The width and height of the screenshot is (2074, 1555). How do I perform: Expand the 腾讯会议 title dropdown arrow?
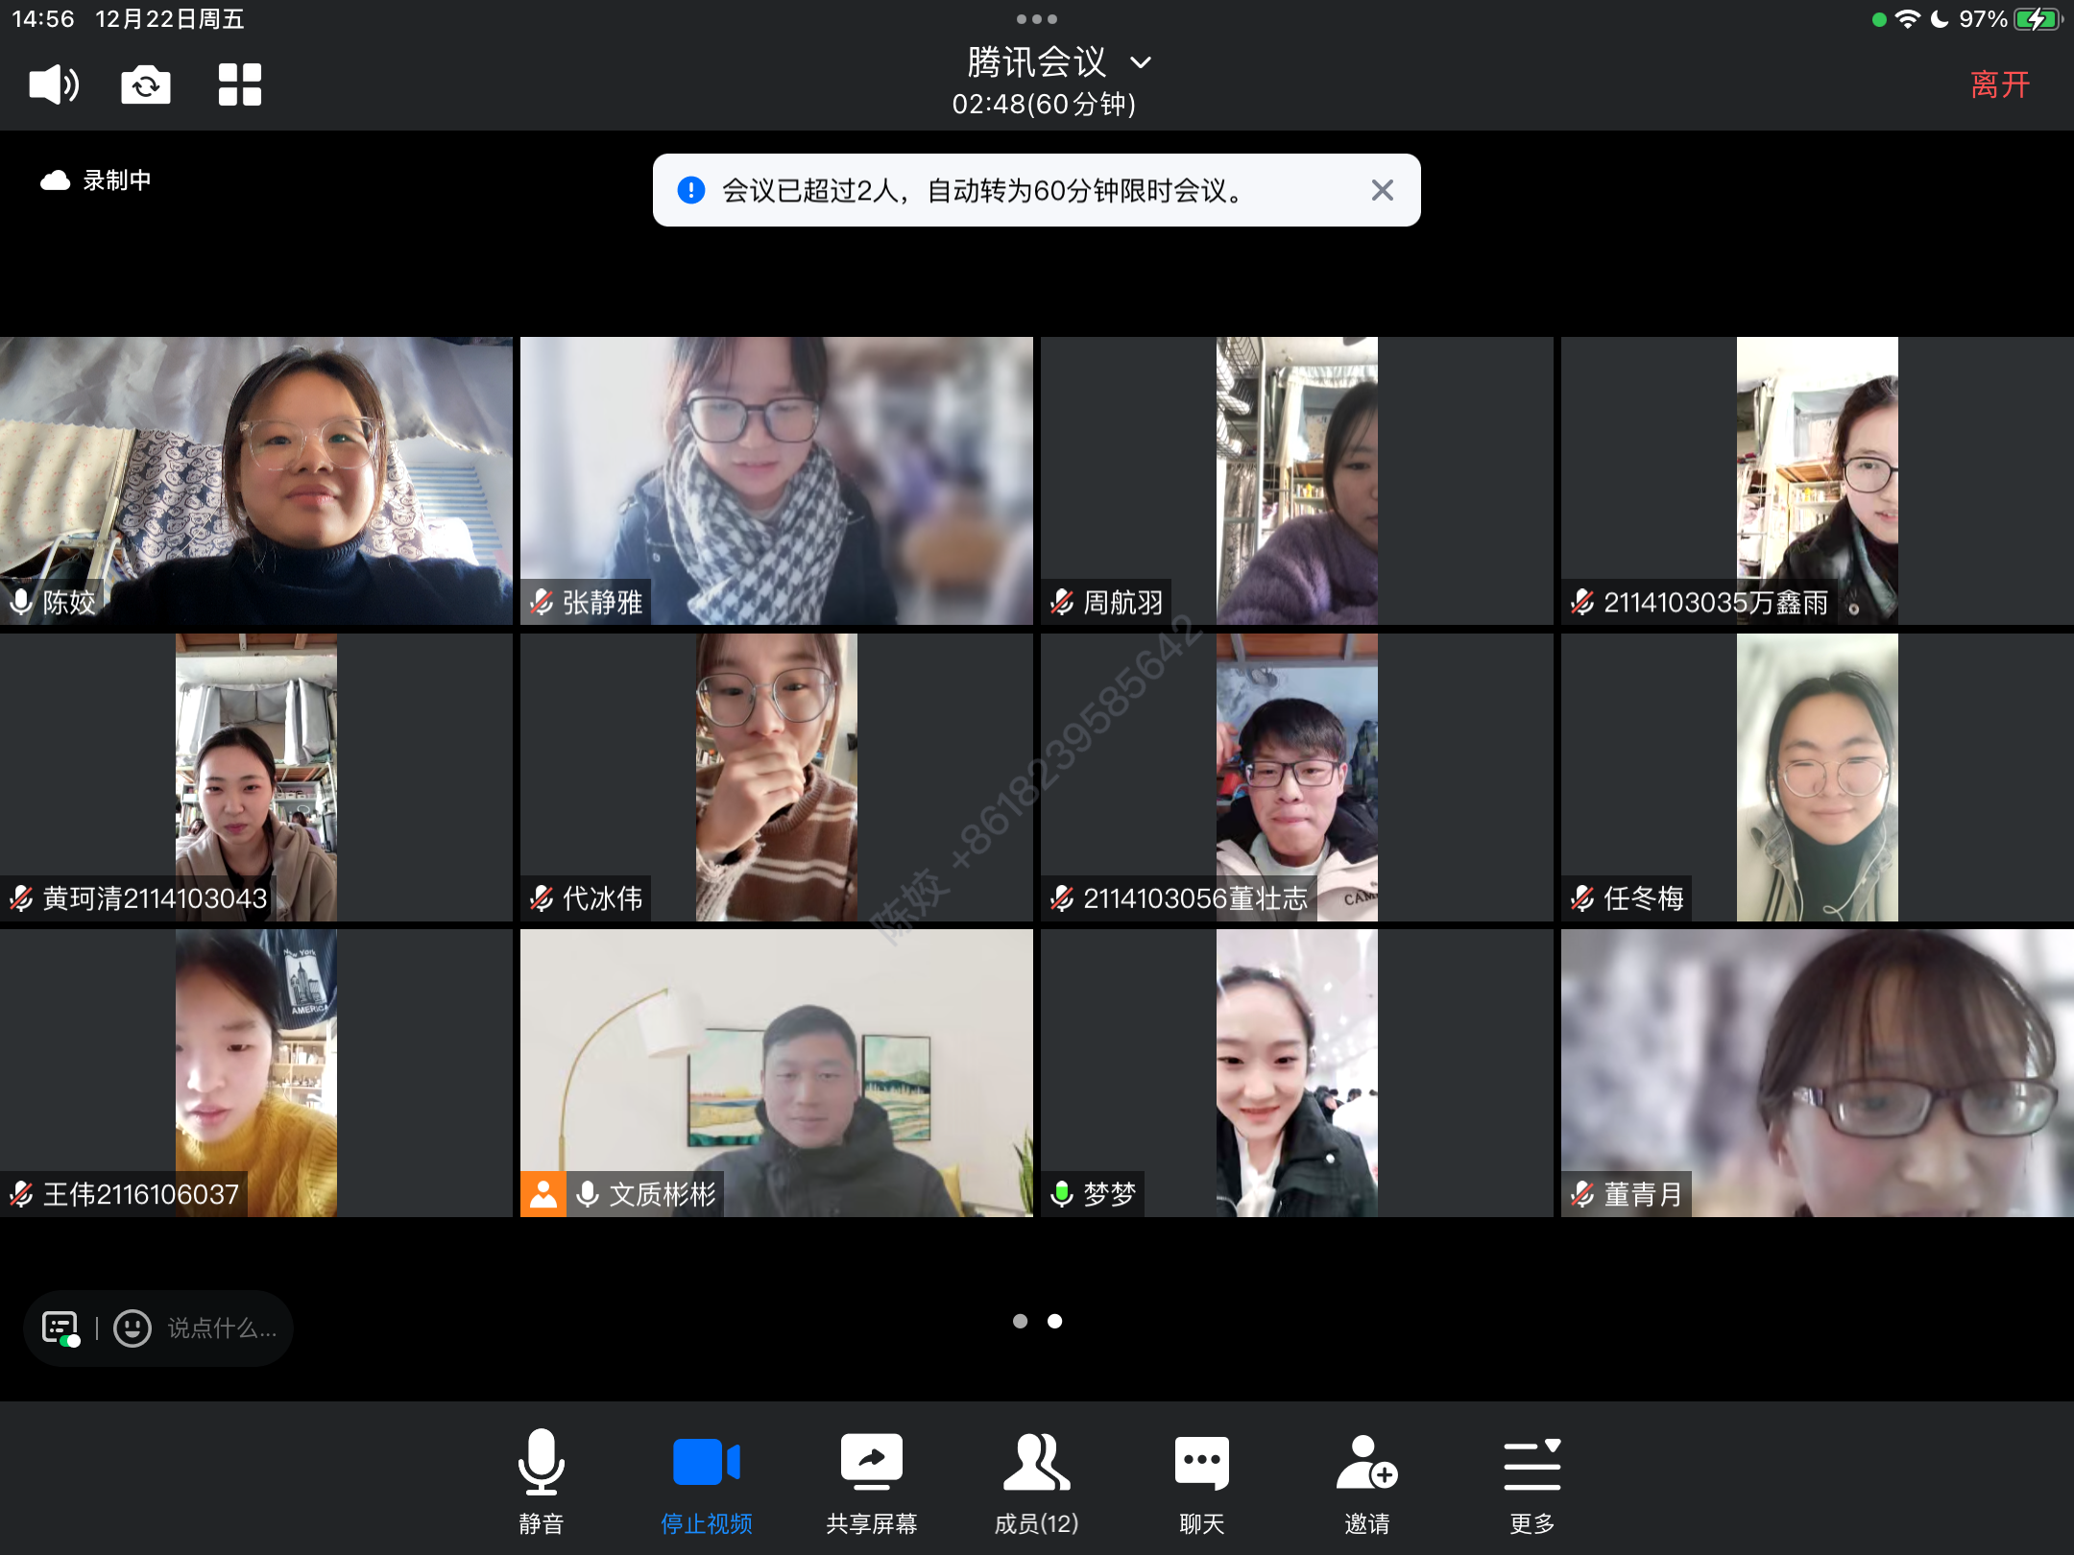(x=1141, y=63)
